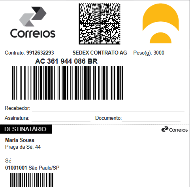
Task: Click the postal code barcode at bottom
Action: [32, 180]
